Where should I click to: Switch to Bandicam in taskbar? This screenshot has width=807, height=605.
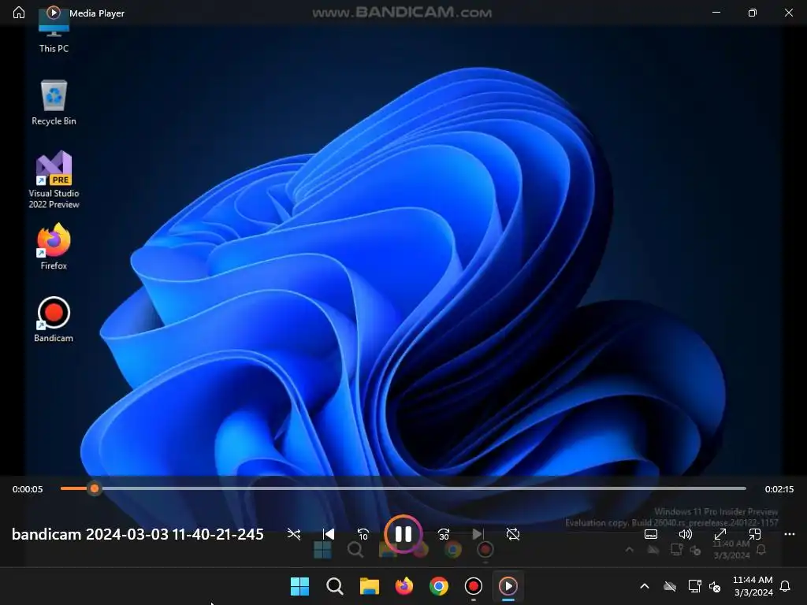click(x=474, y=586)
